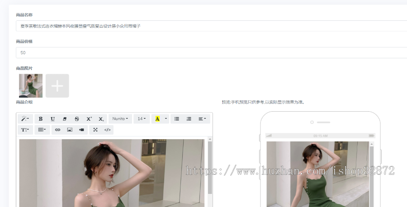
Task: Insert an unordered bullet list
Action: tap(177, 119)
